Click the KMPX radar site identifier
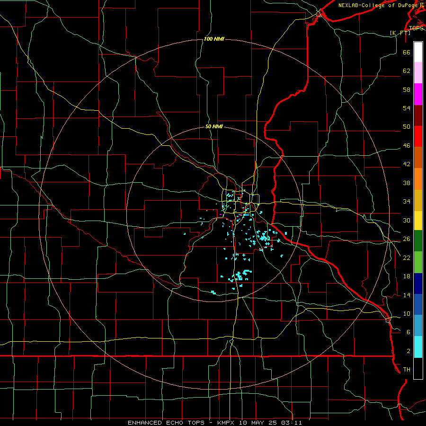This screenshot has height=426, width=426. pos(225,423)
